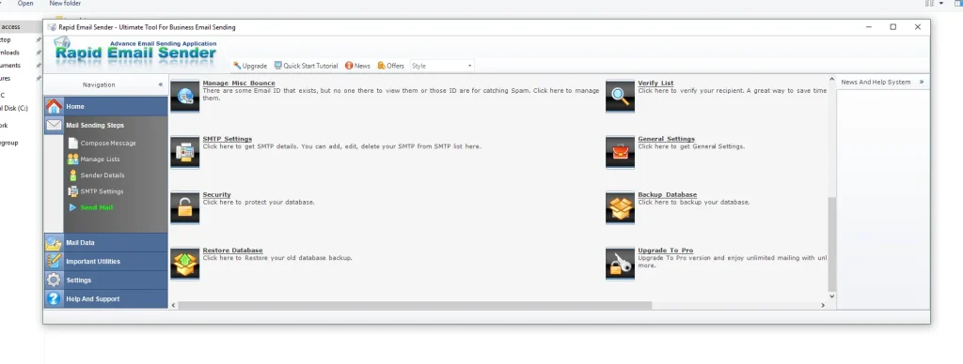Select Sender Details step
The width and height of the screenshot is (963, 364).
(103, 175)
